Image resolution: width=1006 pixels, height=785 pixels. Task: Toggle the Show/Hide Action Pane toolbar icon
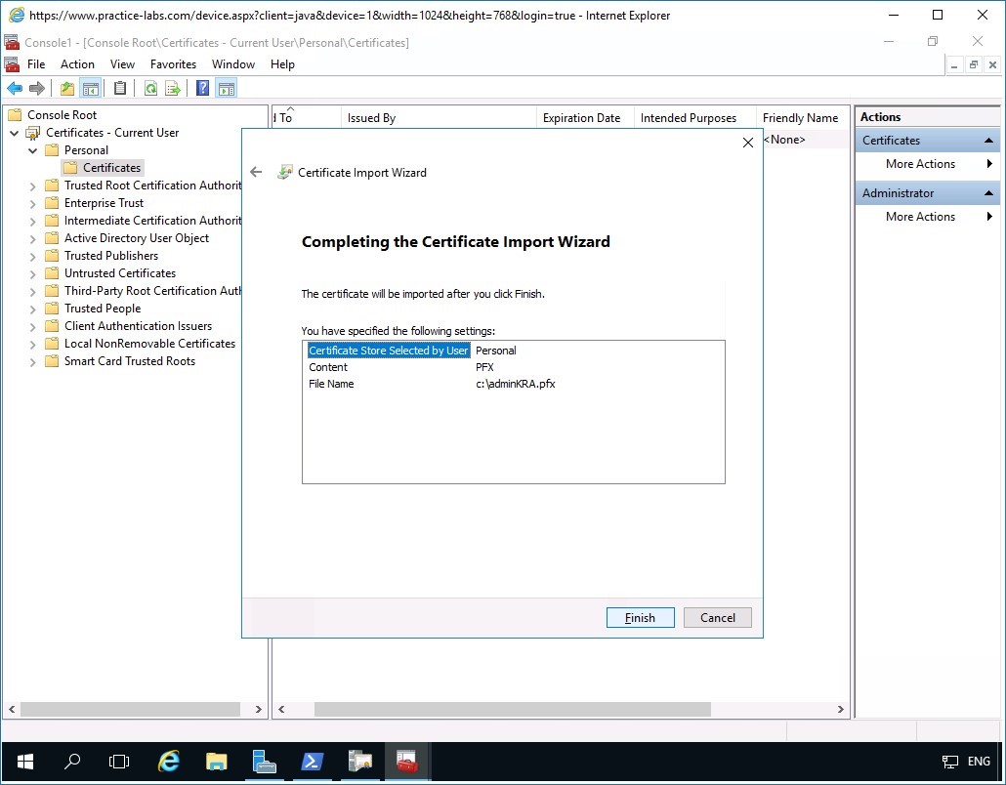[226, 89]
